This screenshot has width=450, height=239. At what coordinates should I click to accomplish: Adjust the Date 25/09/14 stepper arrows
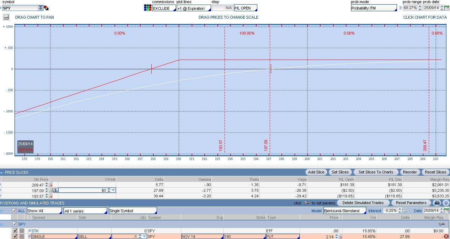tap(442, 210)
